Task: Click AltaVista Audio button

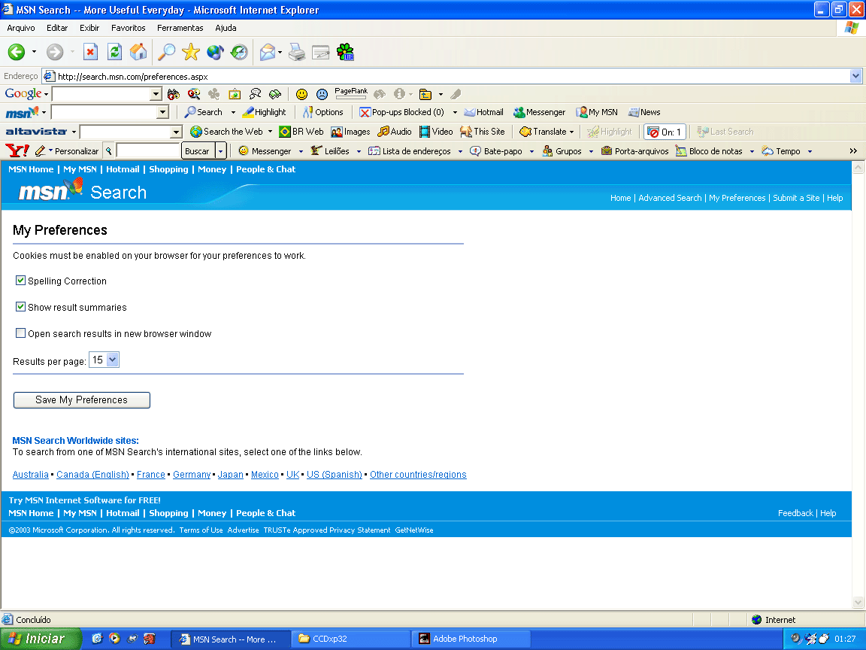Action: (395, 132)
